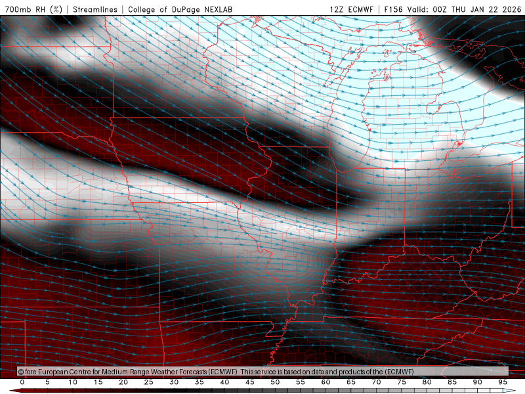Click the '50' scale label

275,382
